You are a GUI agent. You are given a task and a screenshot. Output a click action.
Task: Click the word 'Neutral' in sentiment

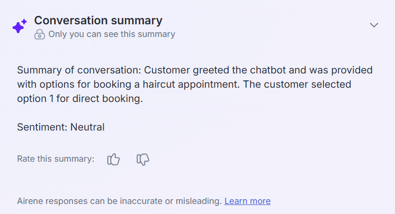[x=87, y=127]
